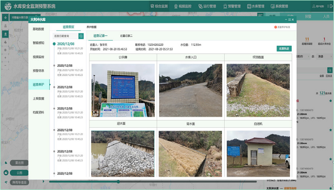
Task: Open 预警信息 in the dialog sidebar
Action: [38, 71]
